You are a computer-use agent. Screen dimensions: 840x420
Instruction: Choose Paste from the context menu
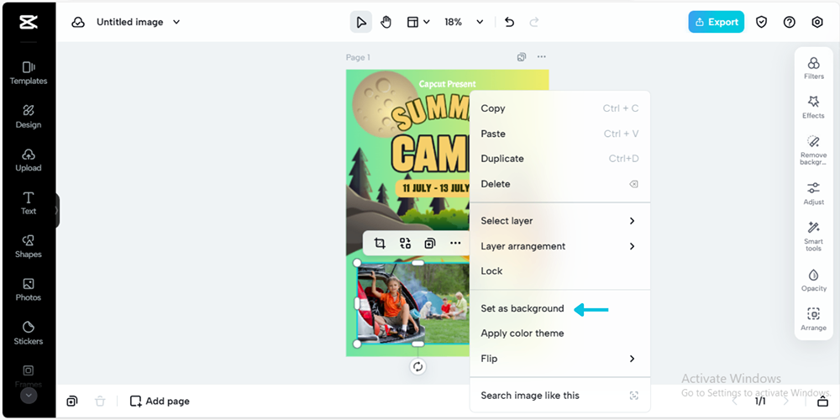[x=559, y=134]
